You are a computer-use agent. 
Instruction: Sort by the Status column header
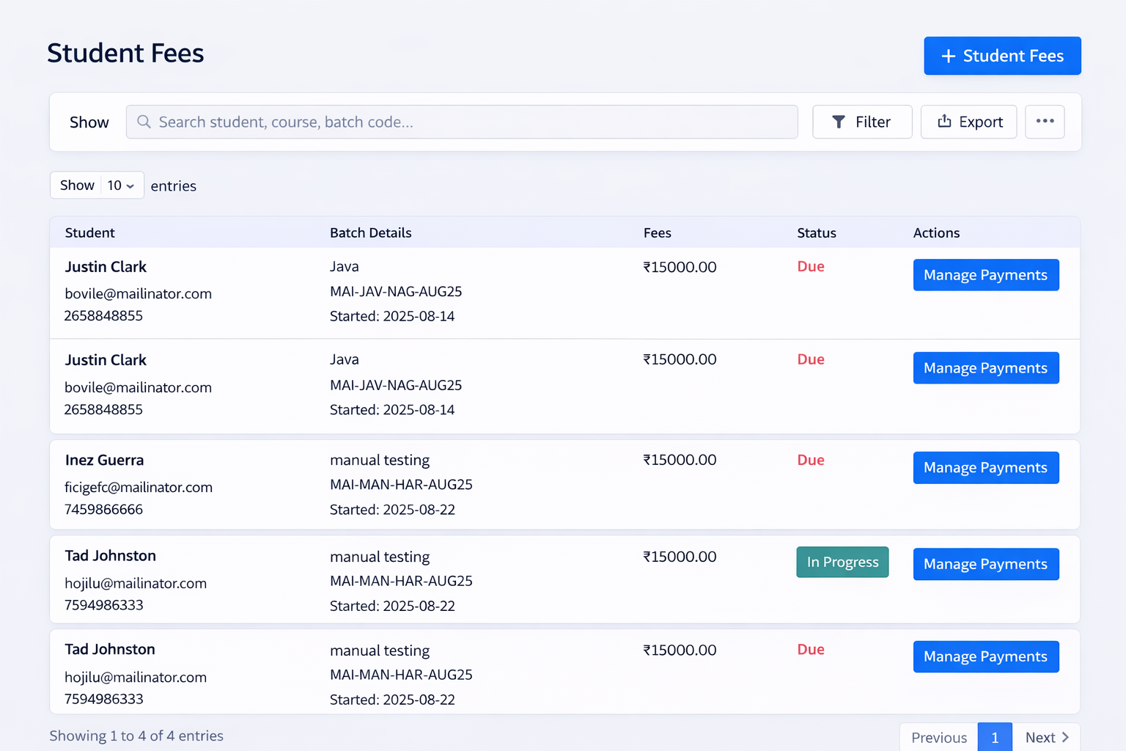click(x=816, y=232)
